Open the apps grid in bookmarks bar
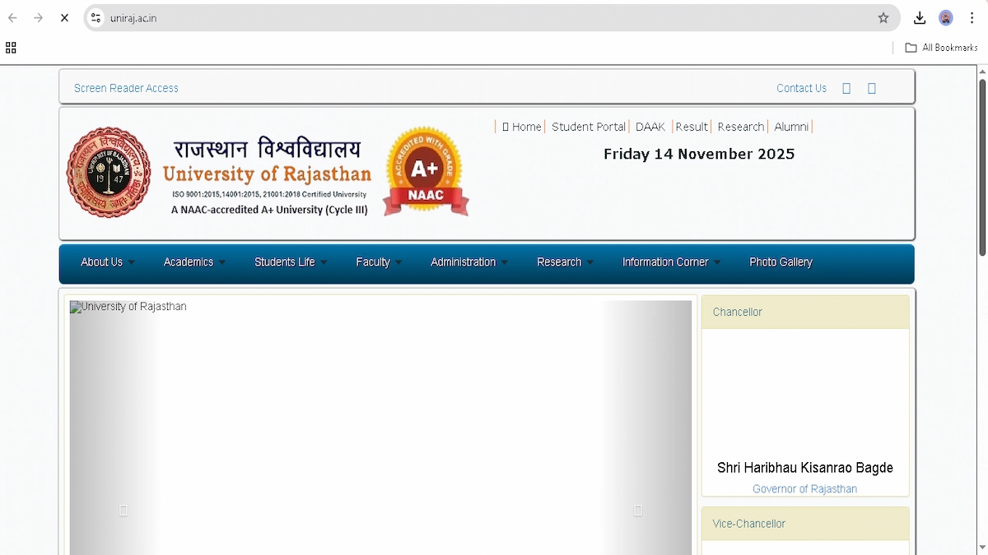988x555 pixels. [11, 48]
